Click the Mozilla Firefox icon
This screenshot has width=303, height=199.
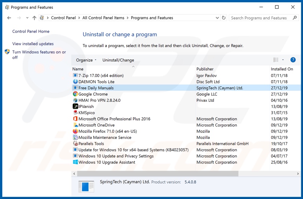[75, 131]
